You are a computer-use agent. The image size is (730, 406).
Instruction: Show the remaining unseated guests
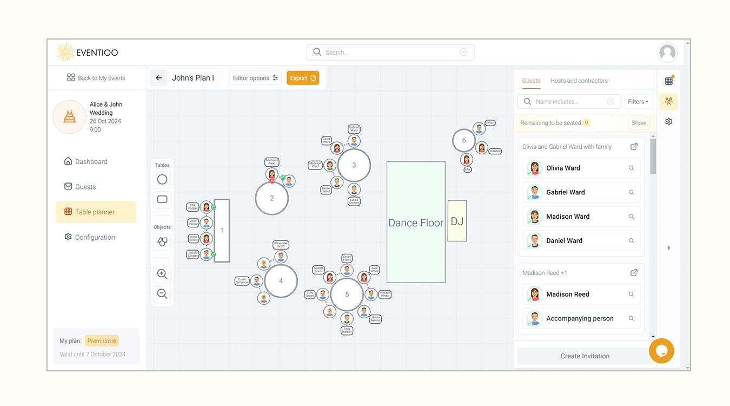639,122
